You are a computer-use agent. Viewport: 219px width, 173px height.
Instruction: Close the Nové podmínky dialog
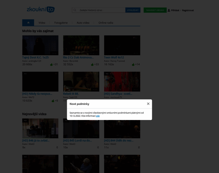148,104
